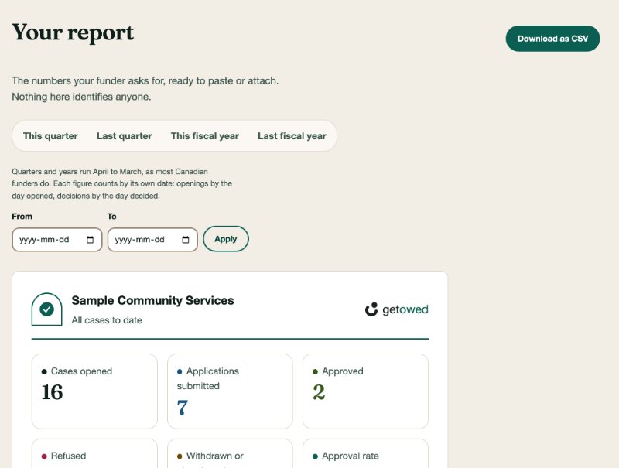Click the All cases to date subtitle

107,320
